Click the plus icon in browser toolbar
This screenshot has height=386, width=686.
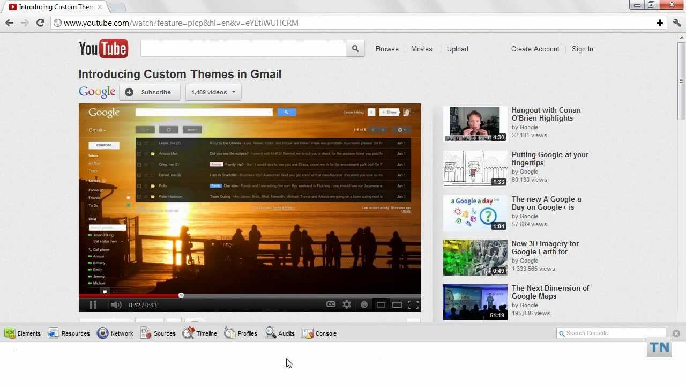[660, 23]
